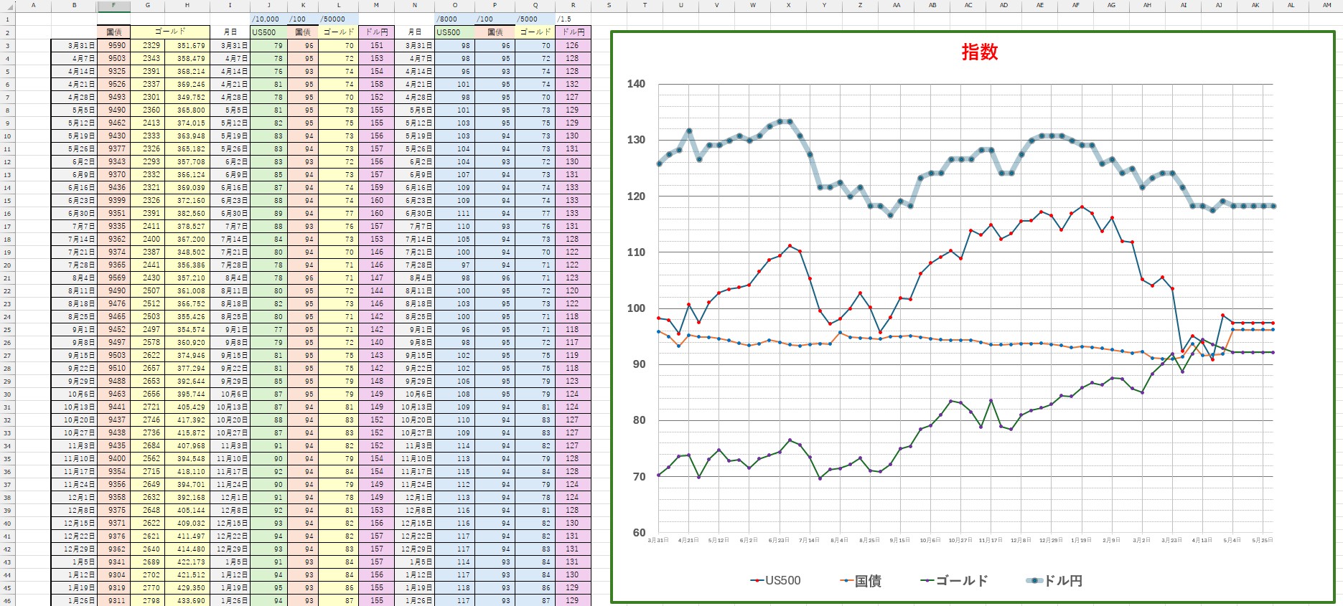Click the ドル円 header cell in column M
Image resolution: width=1343 pixels, height=606 pixels.
coord(377,32)
